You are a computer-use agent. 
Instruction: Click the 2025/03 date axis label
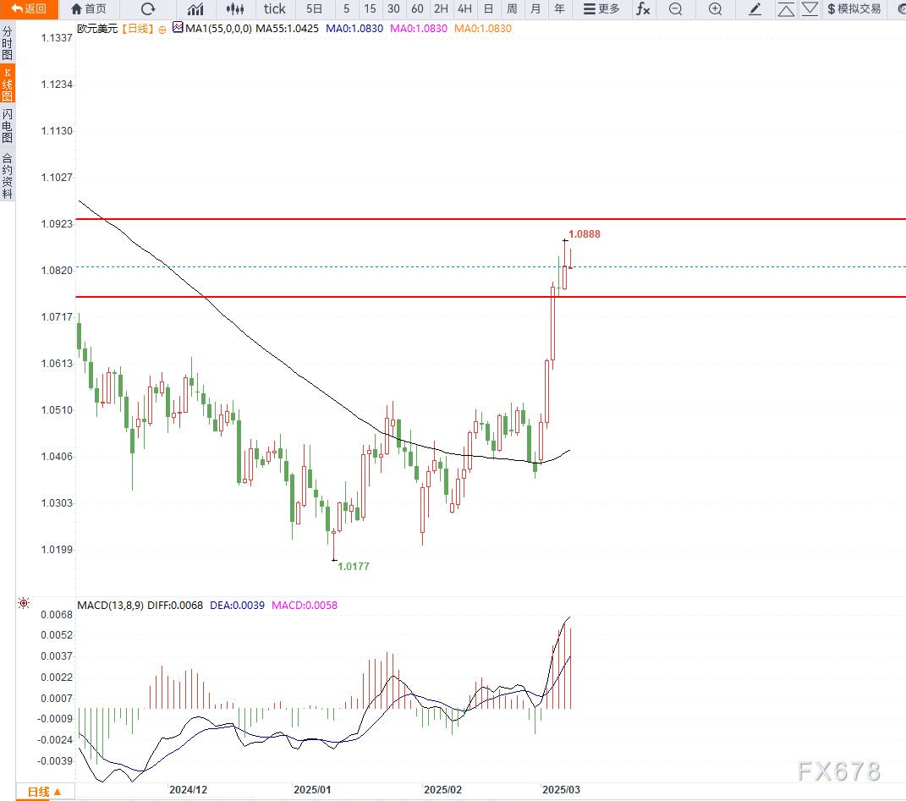tap(561, 789)
